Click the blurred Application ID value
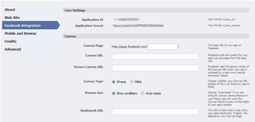Viewport: 255px width, 122px height. click(x=126, y=20)
